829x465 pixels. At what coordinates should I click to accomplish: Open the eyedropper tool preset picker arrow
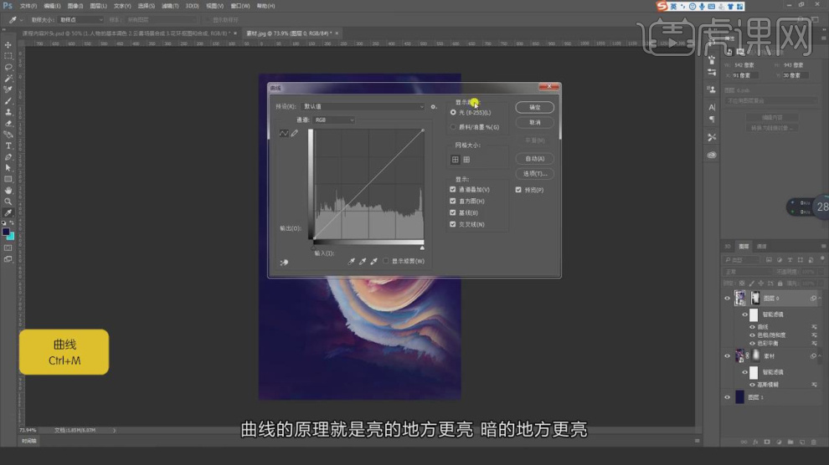pos(21,20)
